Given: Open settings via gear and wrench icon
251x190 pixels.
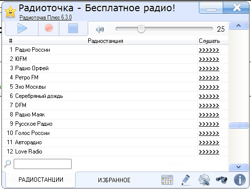Looking at the screenshot, I should click(204, 180).
